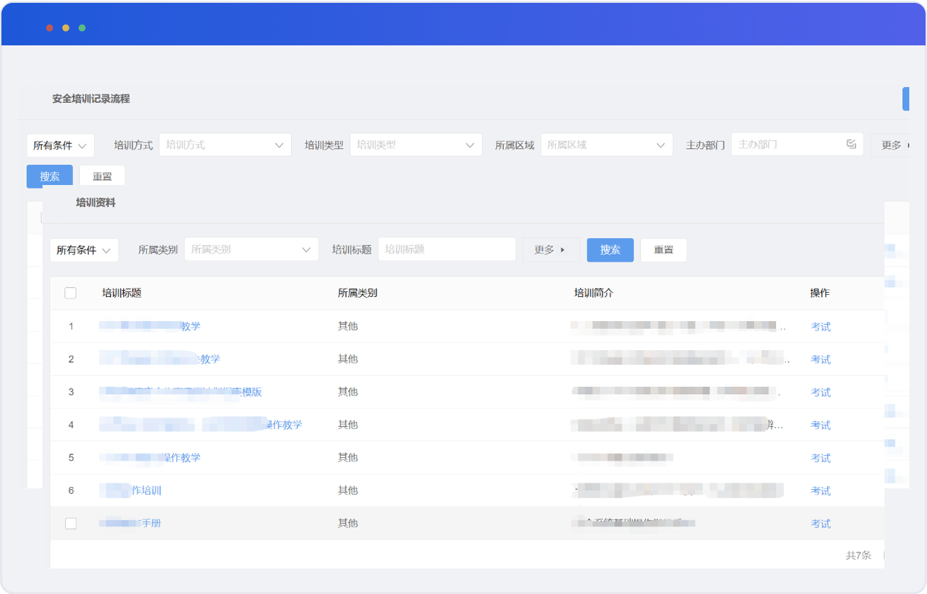Click the department picker icon in 主办部门 field
Screen dimensions: 927x594
pyautogui.click(x=851, y=145)
